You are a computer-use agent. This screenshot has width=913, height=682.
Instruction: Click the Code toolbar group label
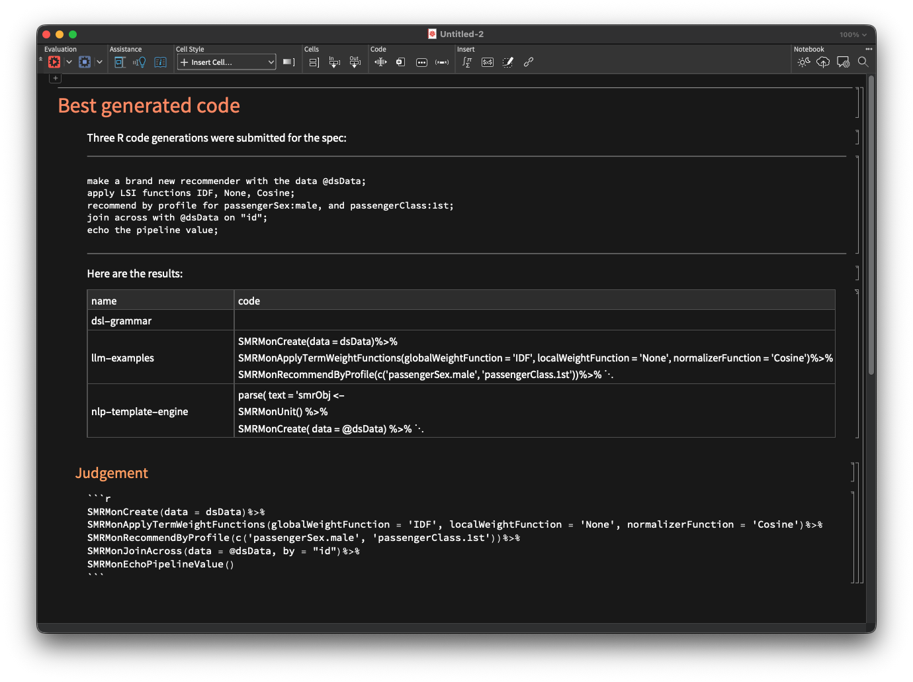pyautogui.click(x=378, y=49)
